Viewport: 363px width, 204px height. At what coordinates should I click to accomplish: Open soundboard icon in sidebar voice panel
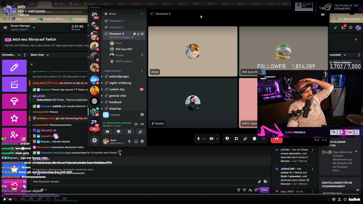click(x=140, y=132)
